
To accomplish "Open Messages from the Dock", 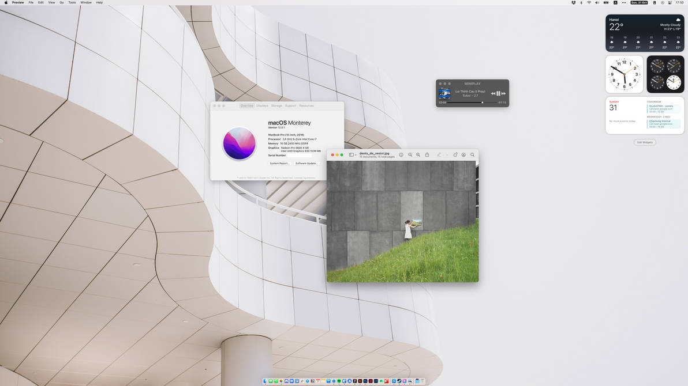I will 271,381.
